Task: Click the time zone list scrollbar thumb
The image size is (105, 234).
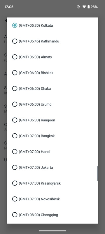Action: point(98,174)
